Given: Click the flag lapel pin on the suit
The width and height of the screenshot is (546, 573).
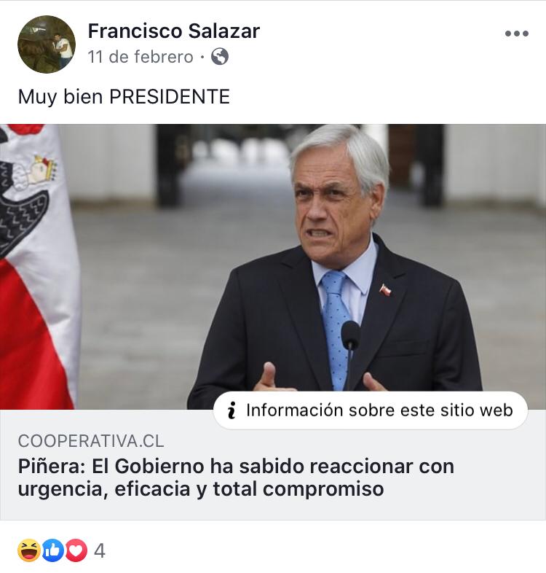Looking at the screenshot, I should [x=385, y=290].
